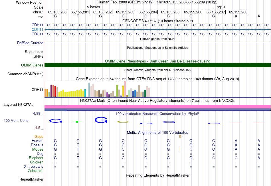Click the Rhesus species label
This screenshot has width=271, height=186.
pos(37,145)
